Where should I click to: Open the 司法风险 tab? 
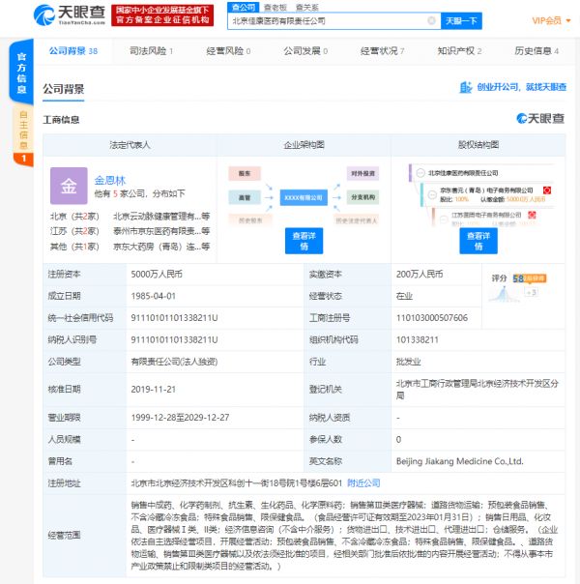pyautogui.click(x=151, y=51)
